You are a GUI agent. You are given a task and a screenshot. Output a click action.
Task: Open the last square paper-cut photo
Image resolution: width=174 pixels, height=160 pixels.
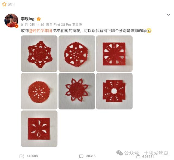point(39,129)
